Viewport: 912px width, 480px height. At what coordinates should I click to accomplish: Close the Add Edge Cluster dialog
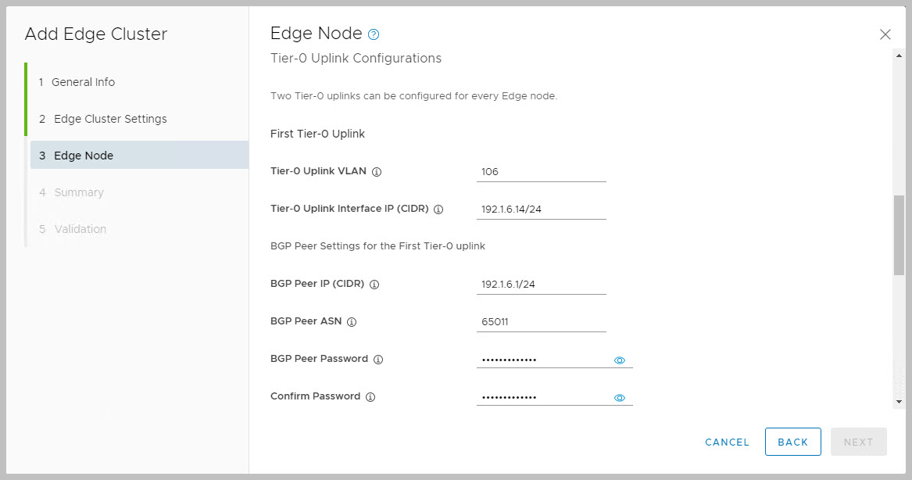885,34
